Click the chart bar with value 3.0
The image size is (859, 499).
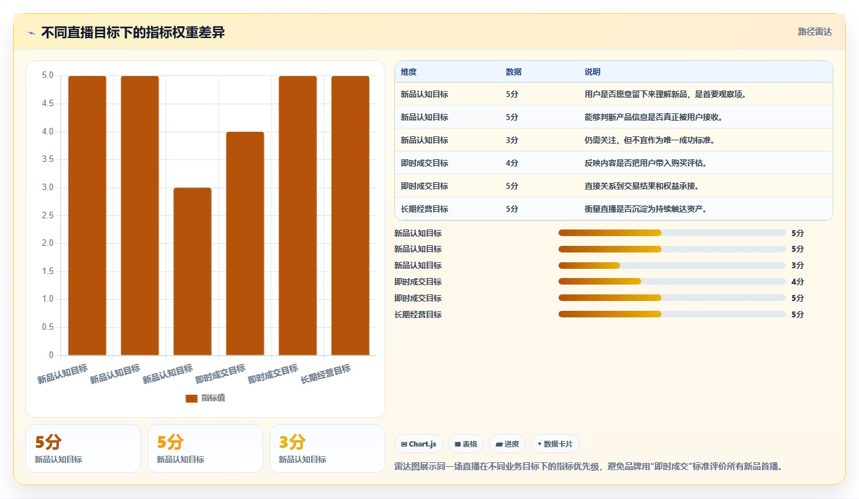pos(192,271)
